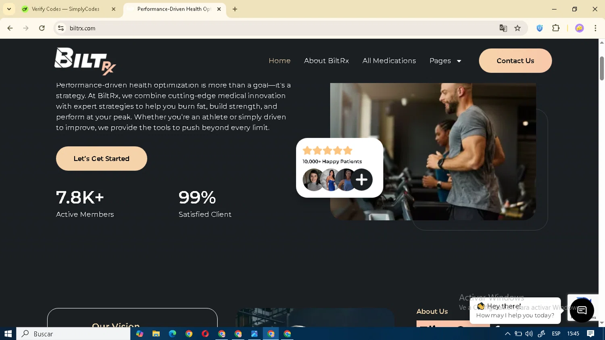Click the '99%' satisfied client figure
The width and height of the screenshot is (605, 340).
click(197, 198)
